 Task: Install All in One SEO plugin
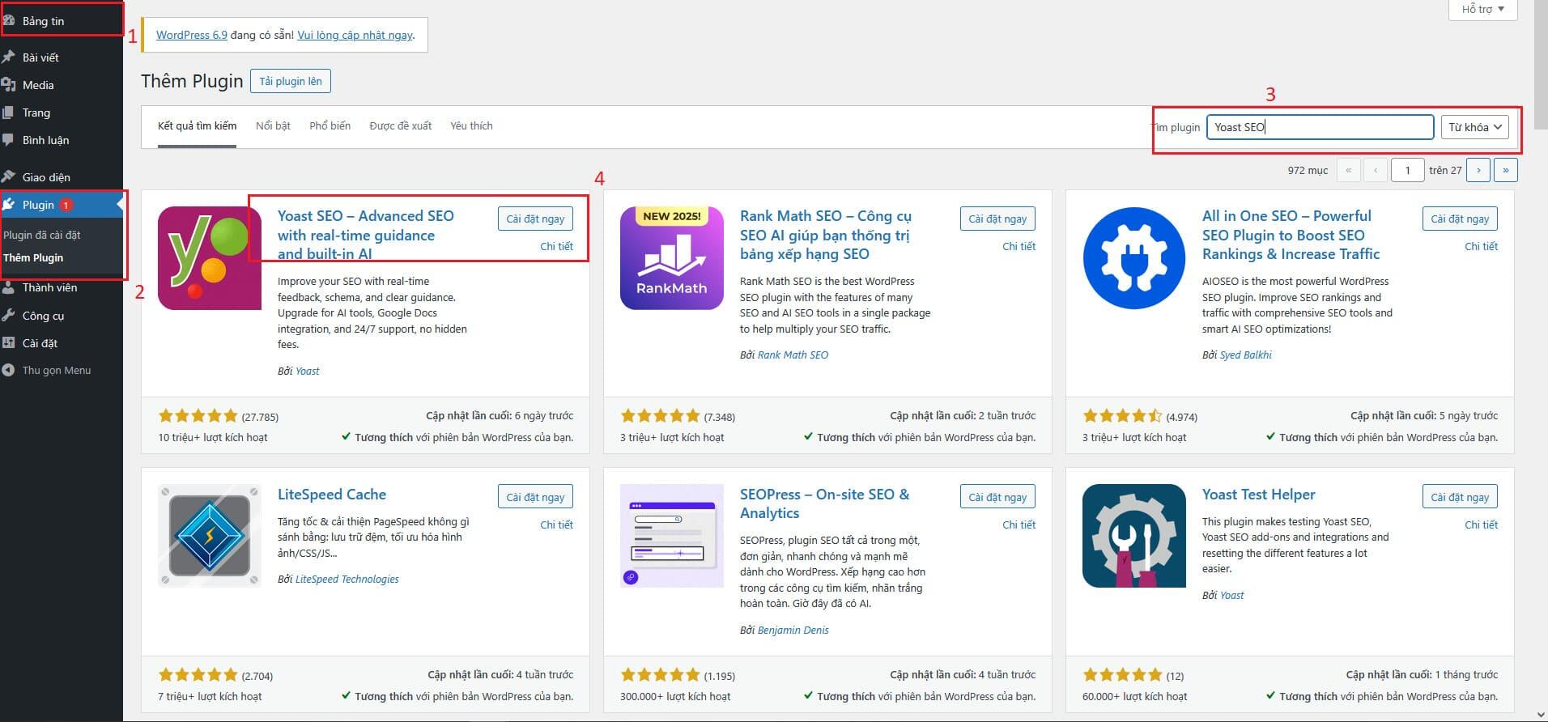pyautogui.click(x=1460, y=219)
